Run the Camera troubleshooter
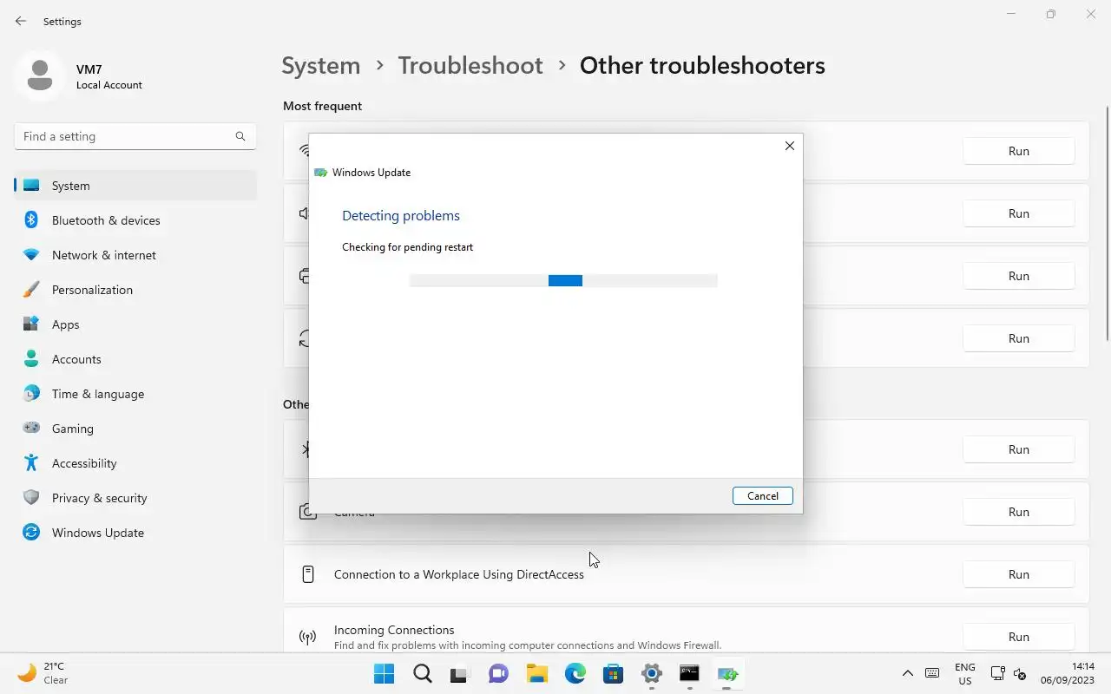The image size is (1111, 694). point(1019,512)
